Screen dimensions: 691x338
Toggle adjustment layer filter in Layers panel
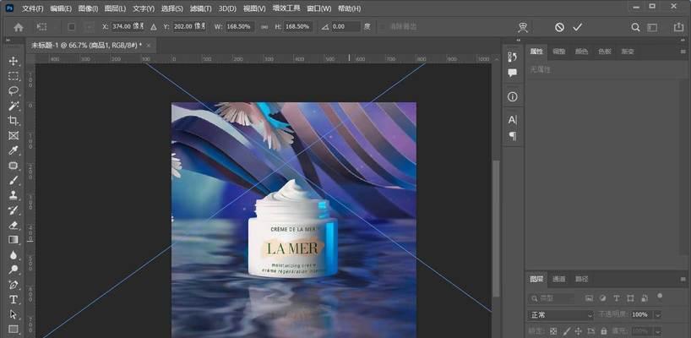coord(603,298)
